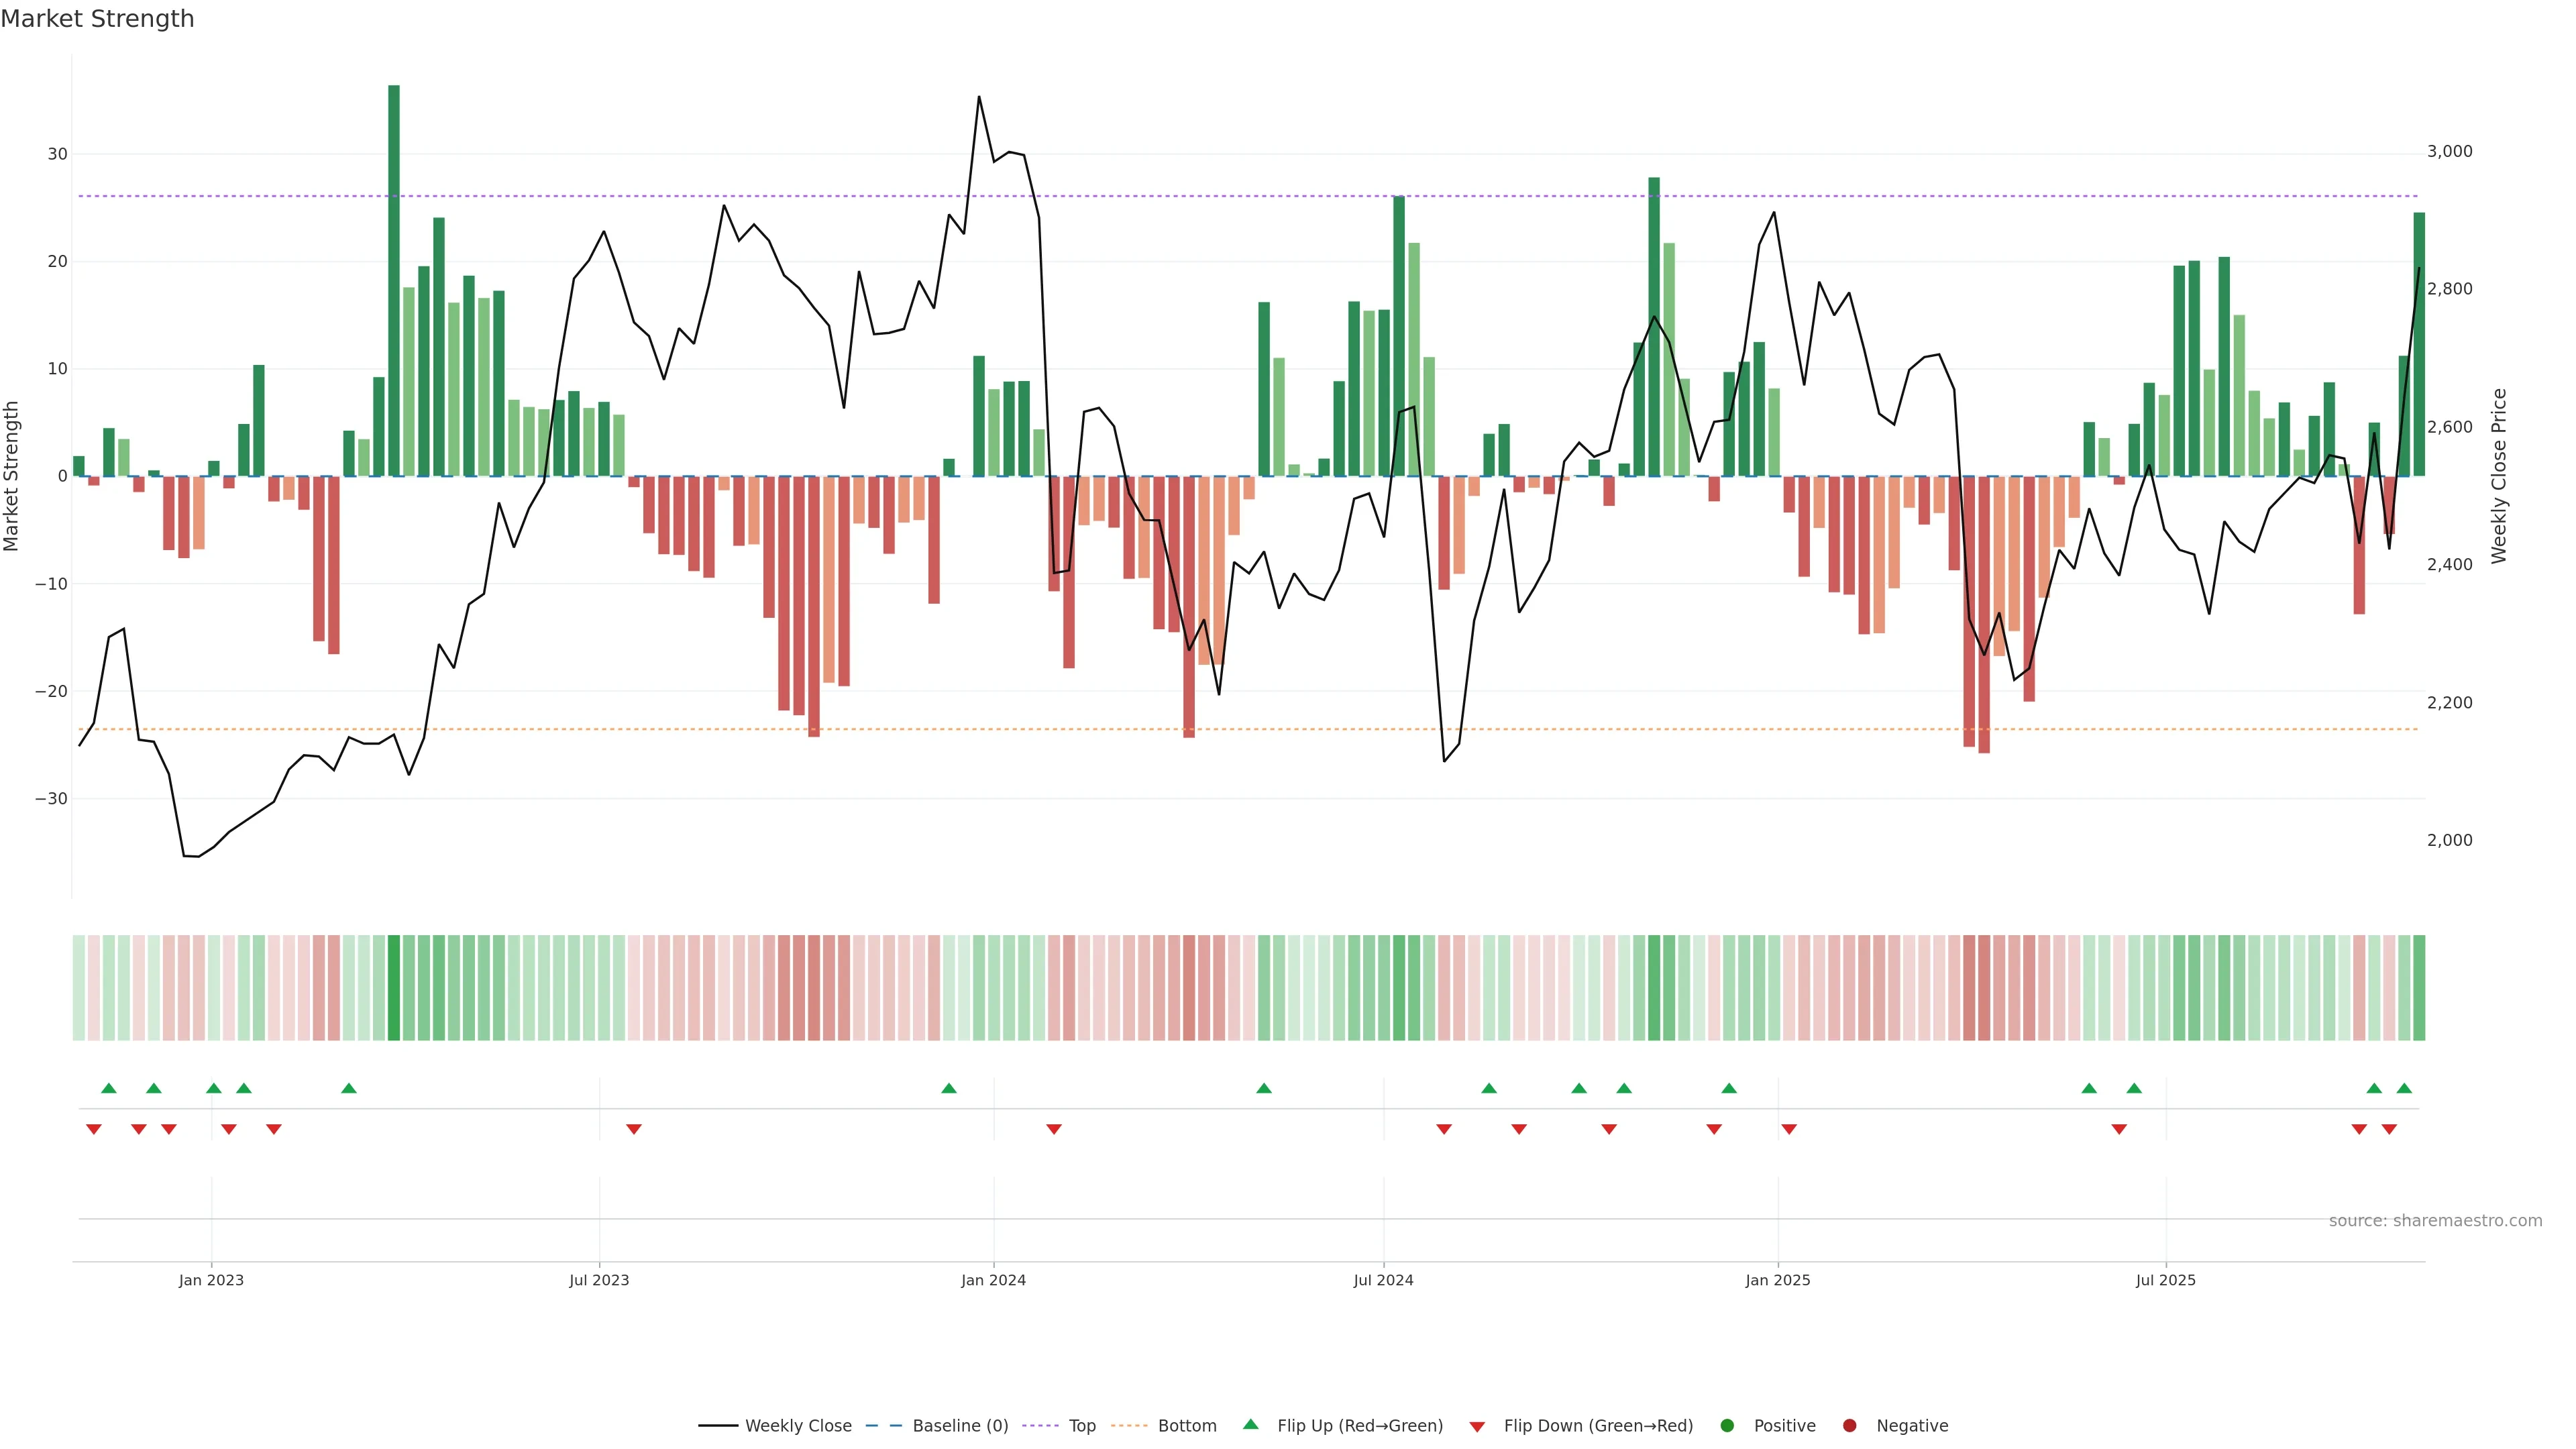Click the red Negative legend dot
2576x1449 pixels.
1849,1426
